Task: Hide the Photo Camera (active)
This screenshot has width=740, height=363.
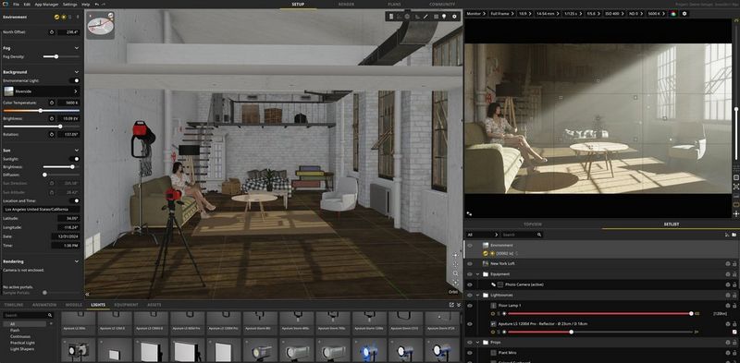Action: click(x=470, y=284)
